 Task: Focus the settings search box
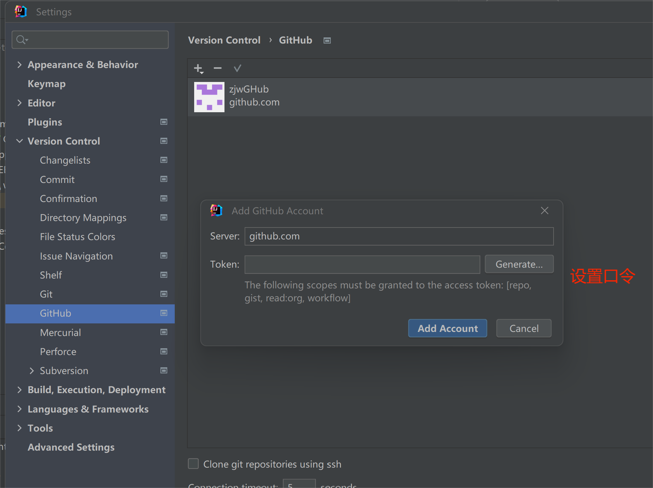click(x=90, y=40)
